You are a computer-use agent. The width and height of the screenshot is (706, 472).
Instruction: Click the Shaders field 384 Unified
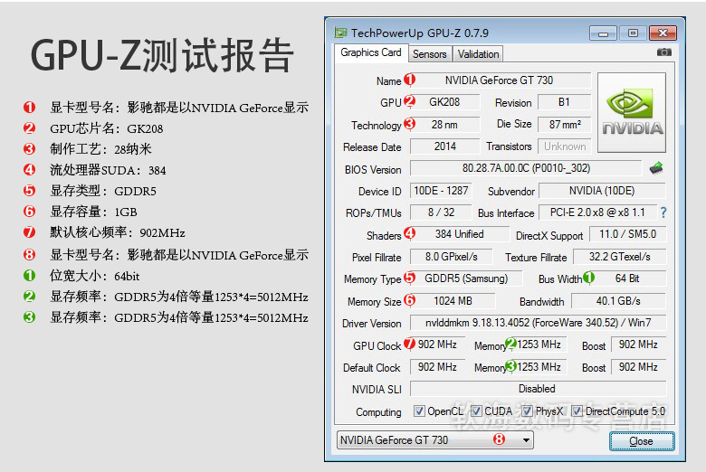pyautogui.click(x=459, y=234)
